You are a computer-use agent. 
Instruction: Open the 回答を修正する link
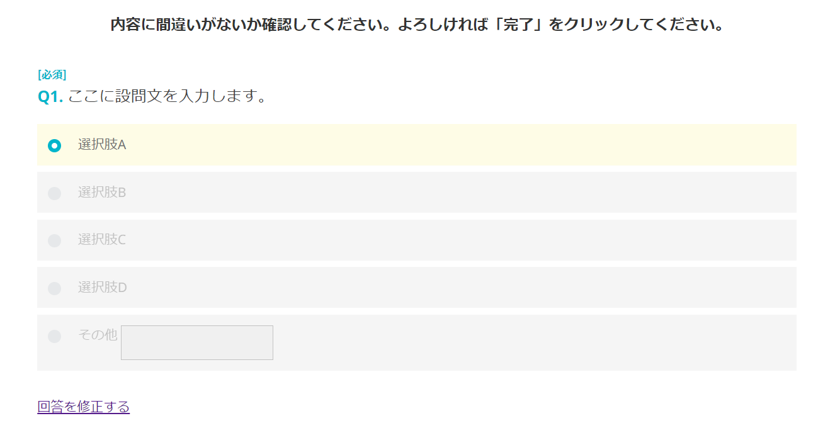click(84, 407)
